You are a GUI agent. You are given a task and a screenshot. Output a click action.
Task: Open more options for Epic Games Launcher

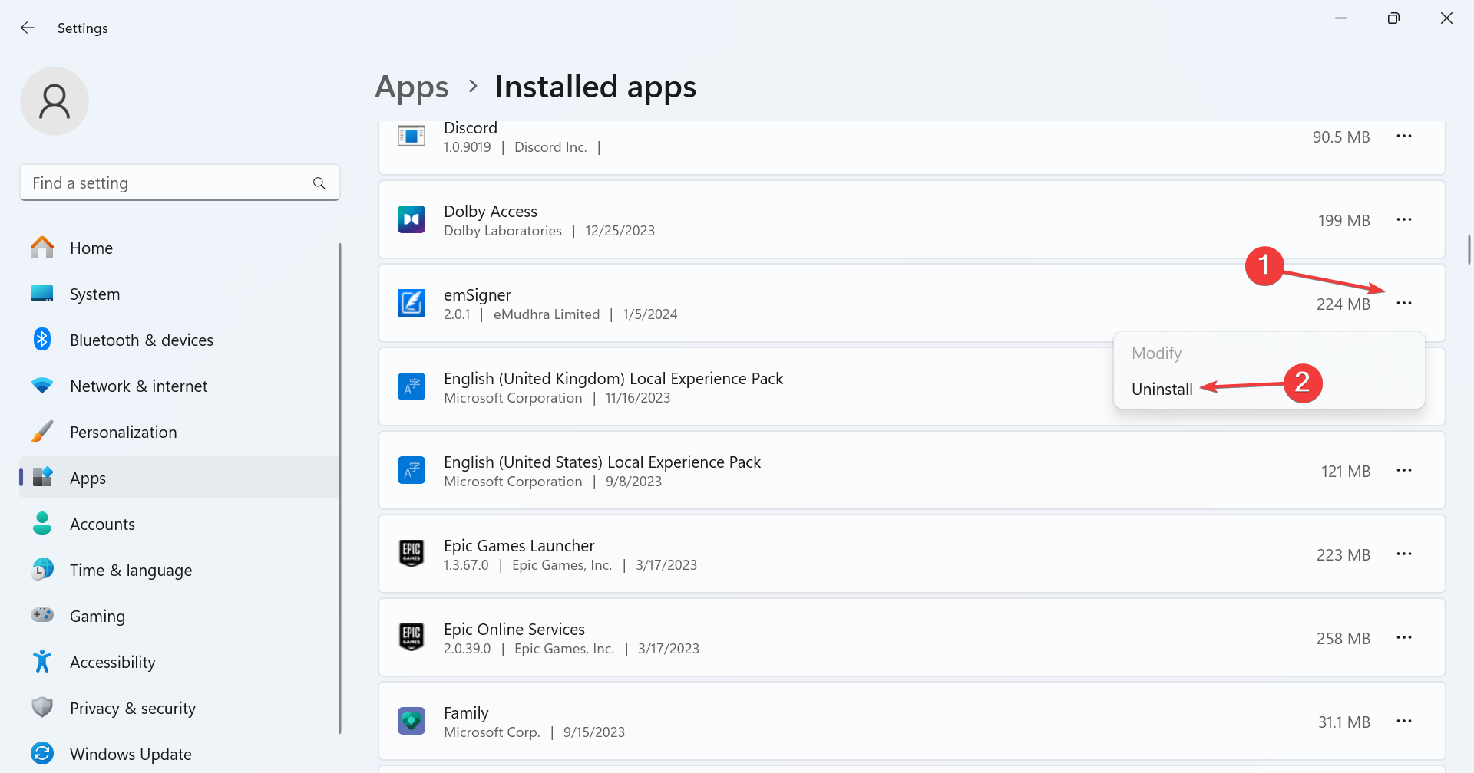[1404, 554]
